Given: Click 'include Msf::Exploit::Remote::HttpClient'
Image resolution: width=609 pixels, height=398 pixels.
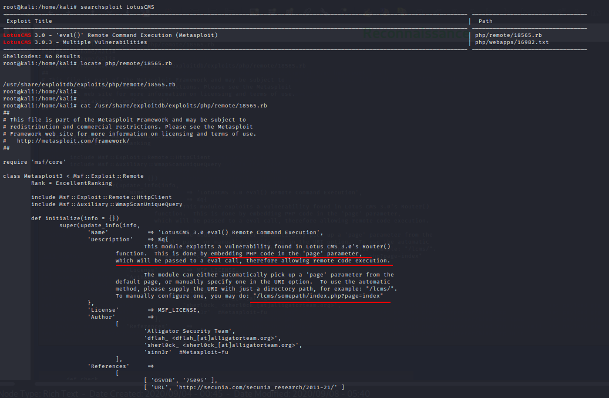Looking at the screenshot, I should [x=102, y=197].
